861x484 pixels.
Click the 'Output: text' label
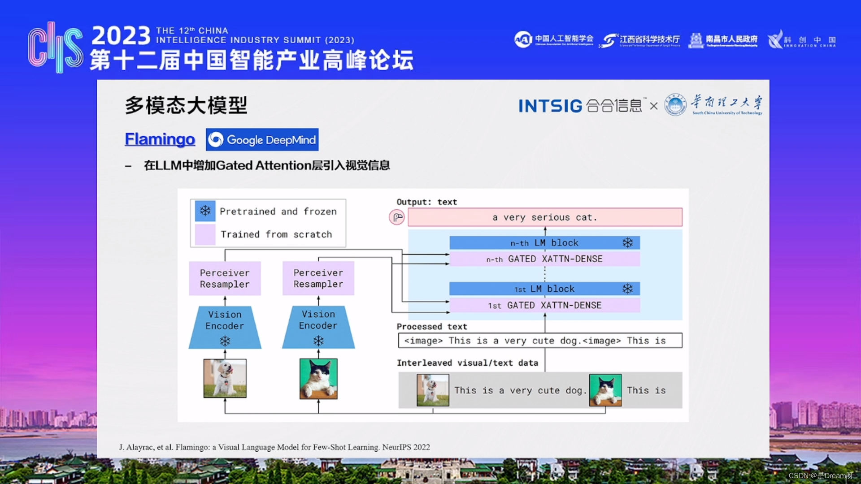[x=427, y=202]
